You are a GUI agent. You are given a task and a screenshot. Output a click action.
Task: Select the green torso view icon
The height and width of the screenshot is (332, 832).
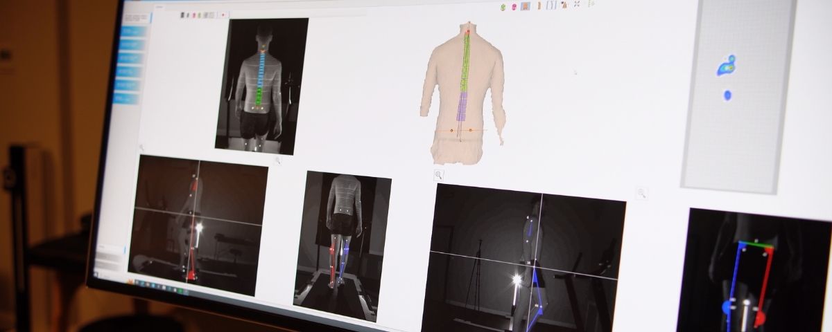(x=503, y=7)
